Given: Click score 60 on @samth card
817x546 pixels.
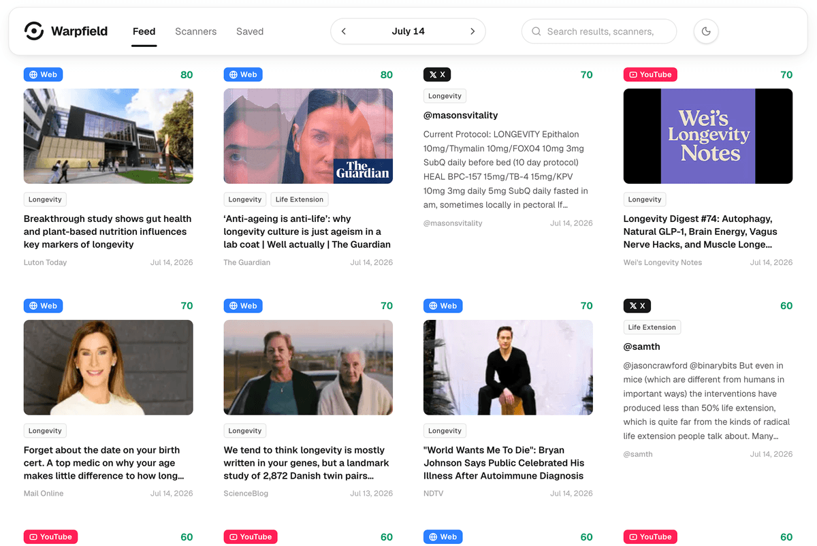Looking at the screenshot, I should click(x=786, y=306).
